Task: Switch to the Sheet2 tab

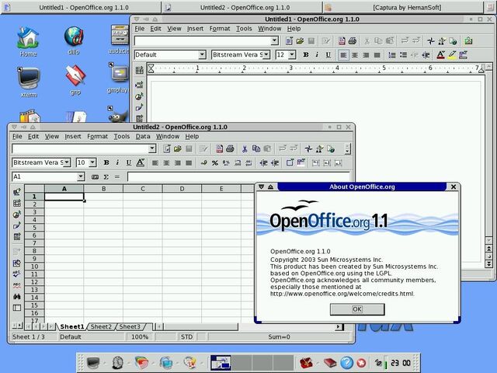Action: click(101, 326)
